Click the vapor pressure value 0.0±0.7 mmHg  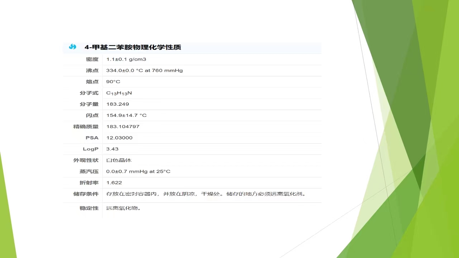pos(138,171)
